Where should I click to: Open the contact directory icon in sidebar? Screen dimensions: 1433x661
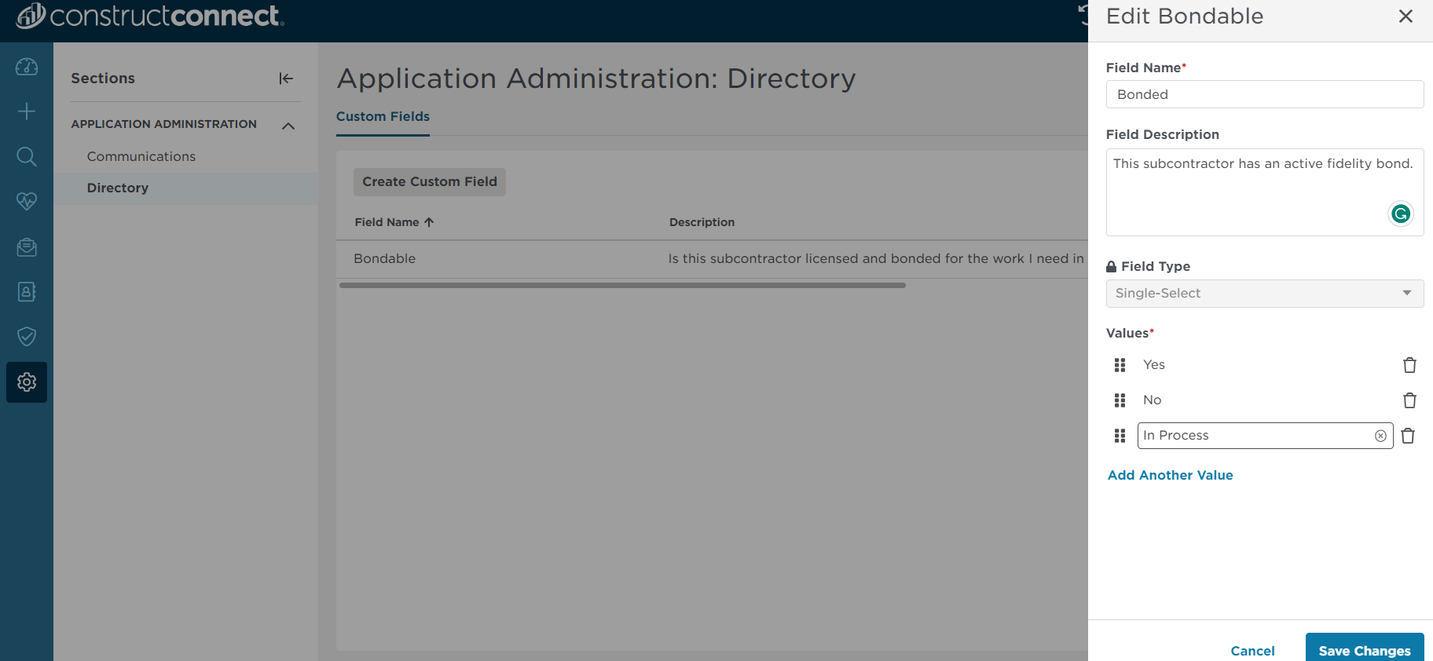[27, 292]
